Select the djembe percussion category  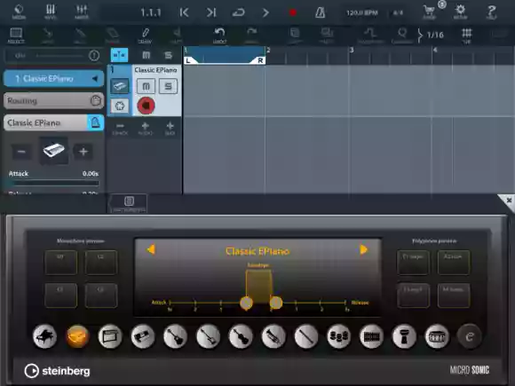coord(404,336)
